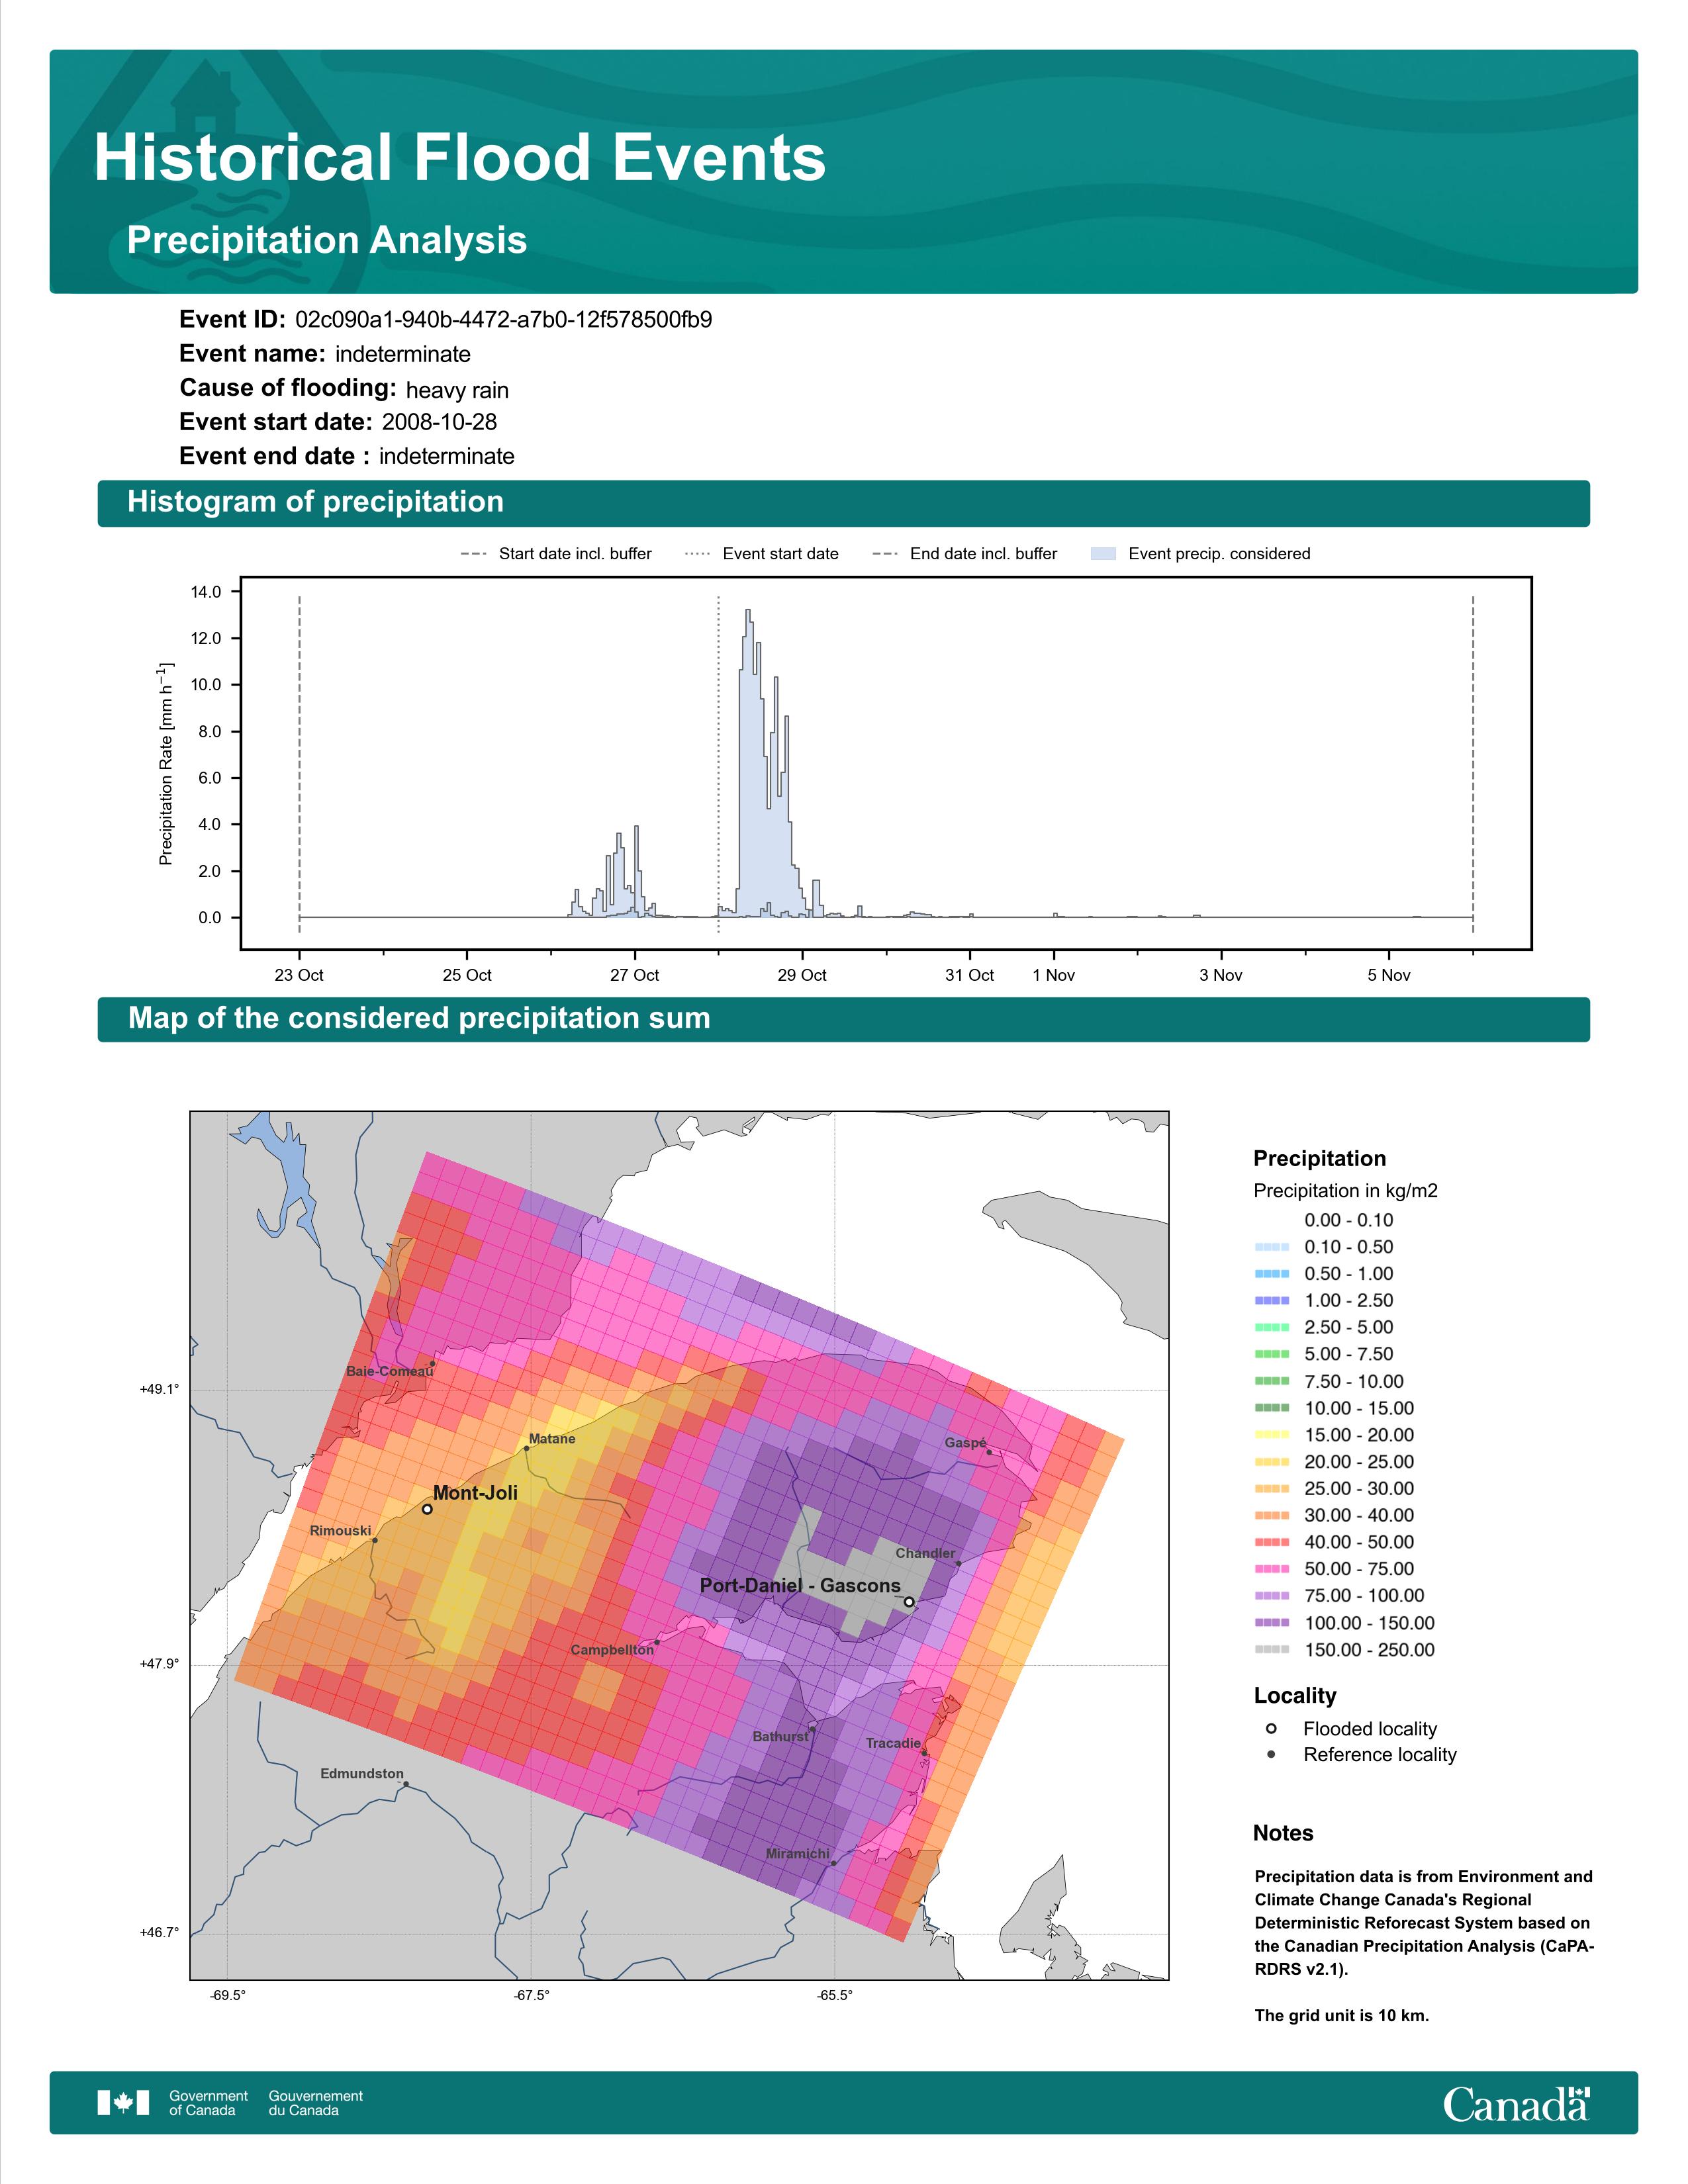Click the Precipitation Analysis subtitle

pos(327,241)
